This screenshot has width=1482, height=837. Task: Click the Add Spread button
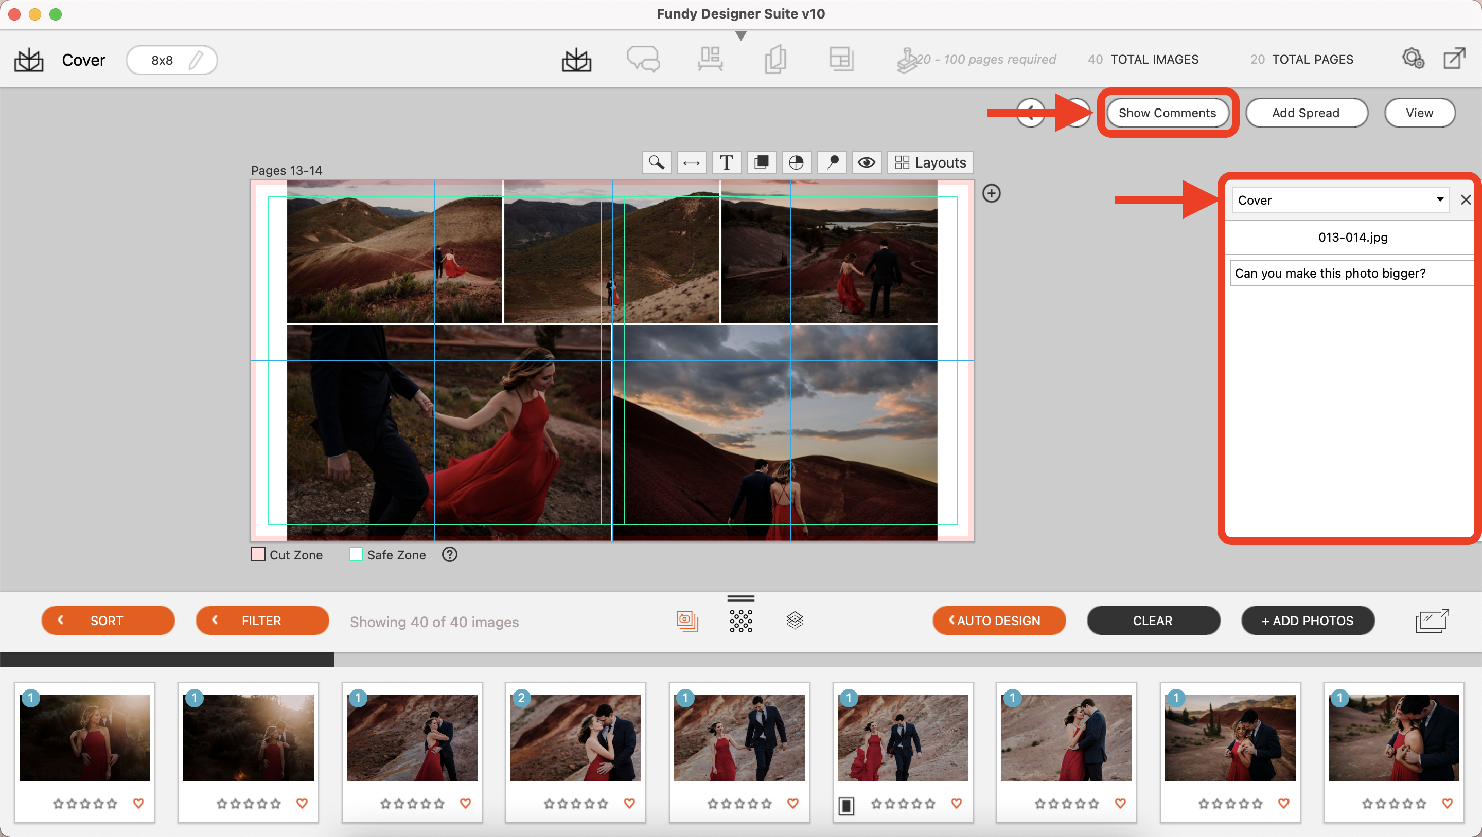(1306, 113)
